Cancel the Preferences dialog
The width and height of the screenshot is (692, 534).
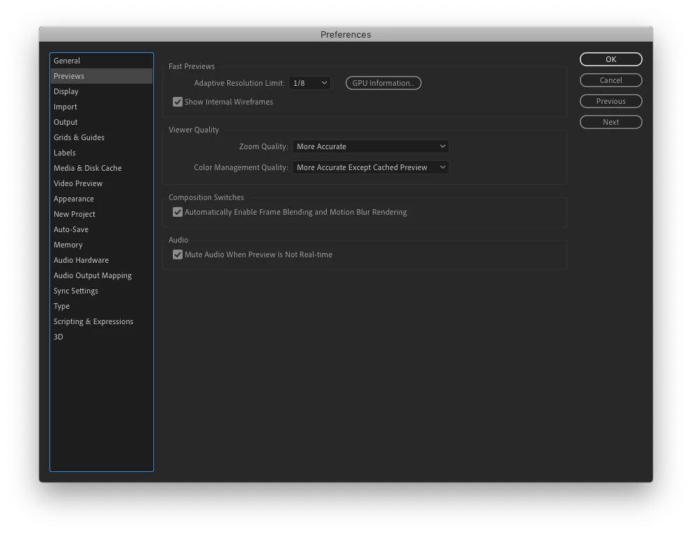coord(610,80)
